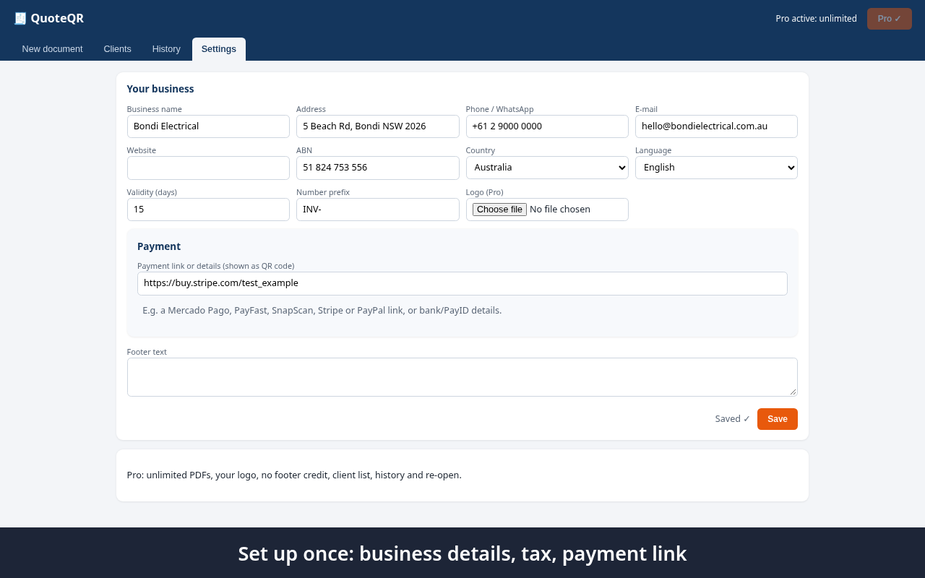Click the ABN input field
This screenshot has width=925, height=578.
tap(377, 168)
